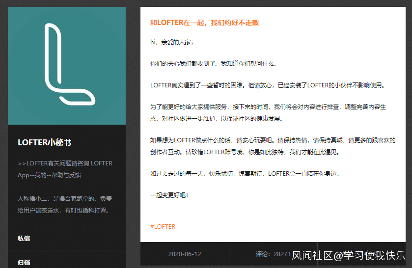The image size is (412, 268).
Task: Click the paragraph starting LOFTER确实遇到了一些暂时的困难
Action: [268, 85]
